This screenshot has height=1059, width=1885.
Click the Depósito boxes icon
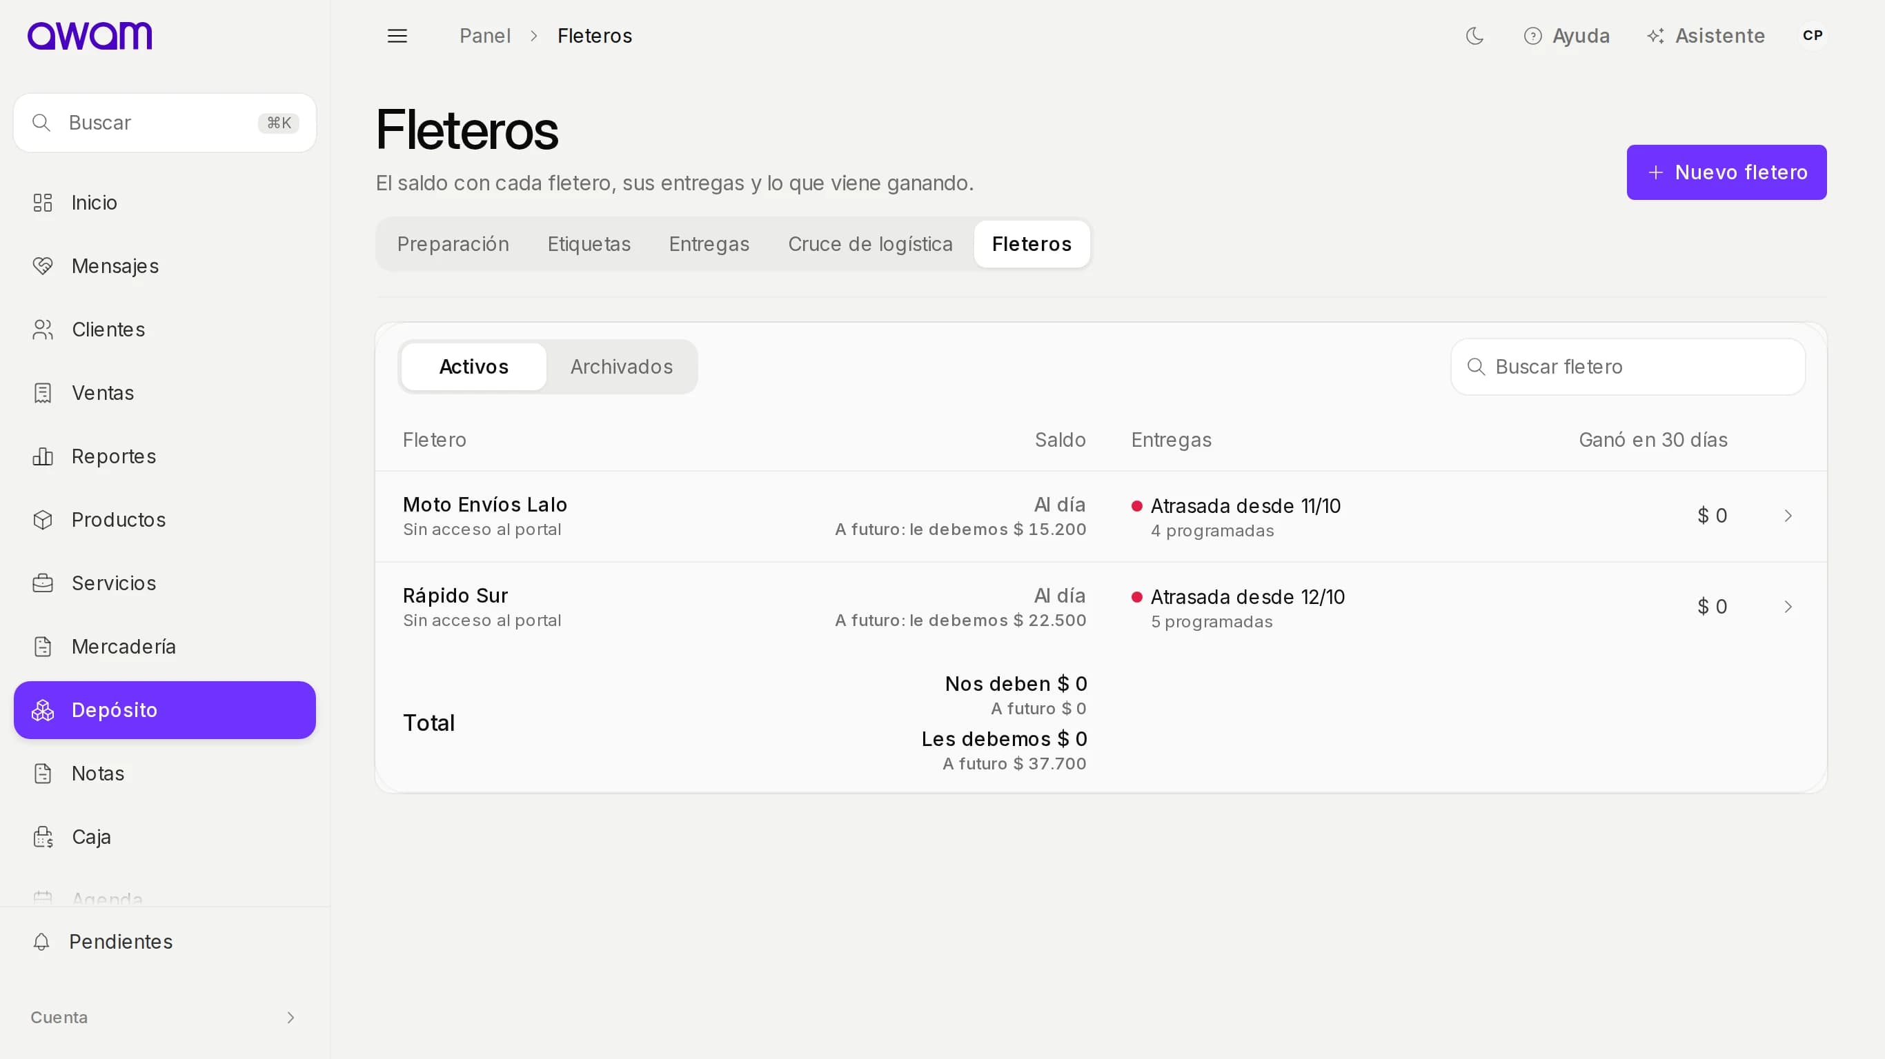[x=43, y=710]
